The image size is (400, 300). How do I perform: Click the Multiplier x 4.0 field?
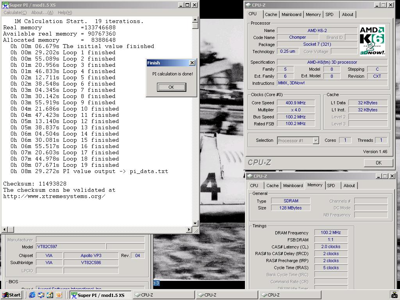296,110
